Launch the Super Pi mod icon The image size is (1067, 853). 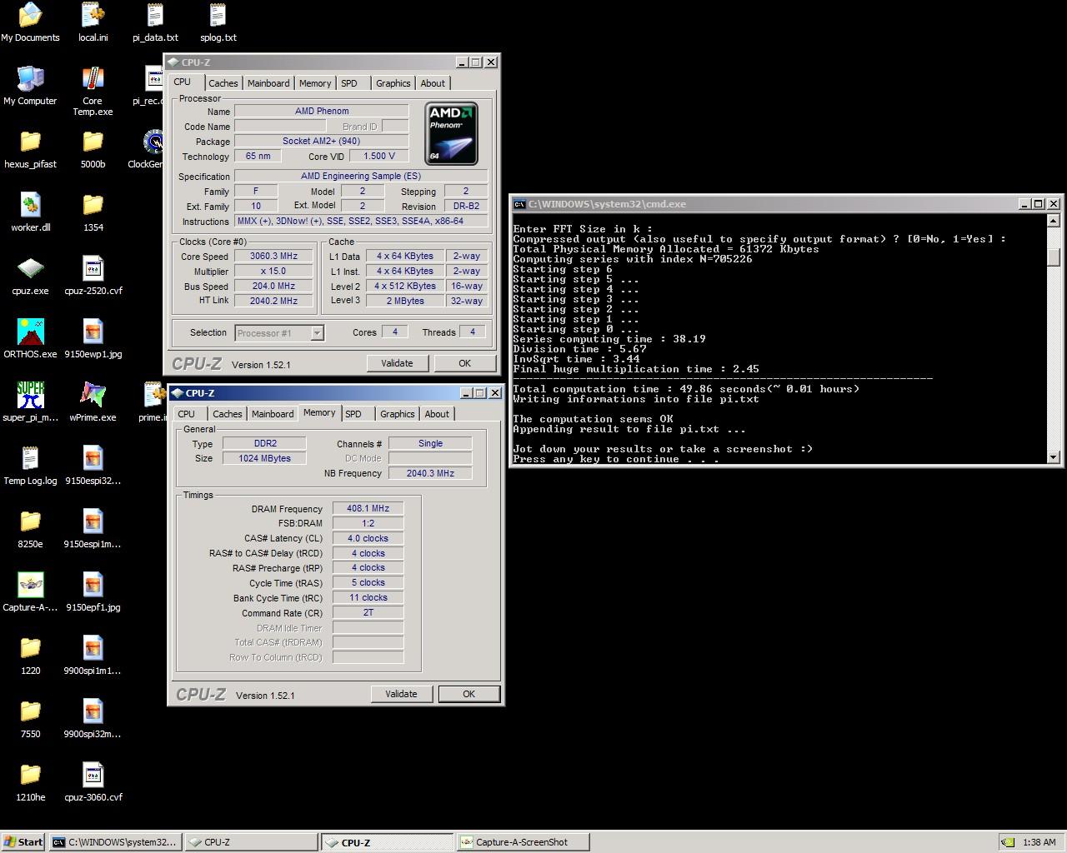[30, 402]
